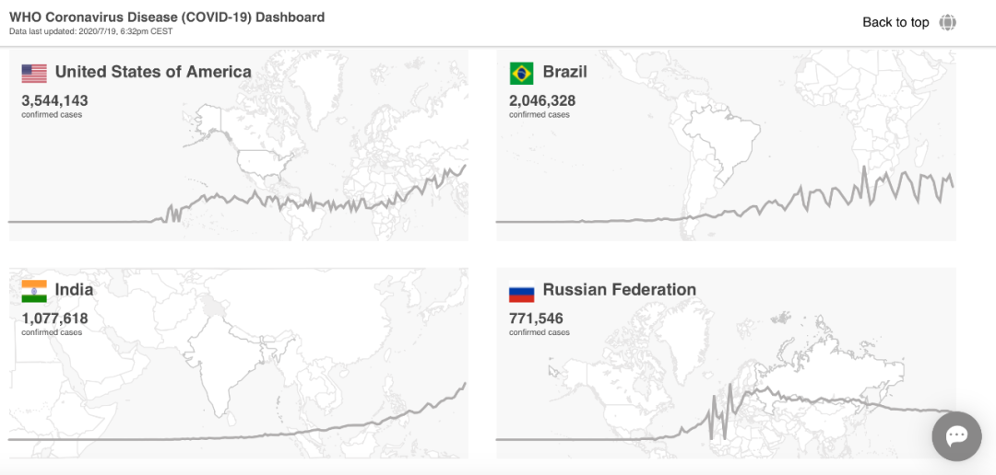Click the 1,077,618 confirmed cases figure
This screenshot has height=475, width=996.
click(55, 319)
